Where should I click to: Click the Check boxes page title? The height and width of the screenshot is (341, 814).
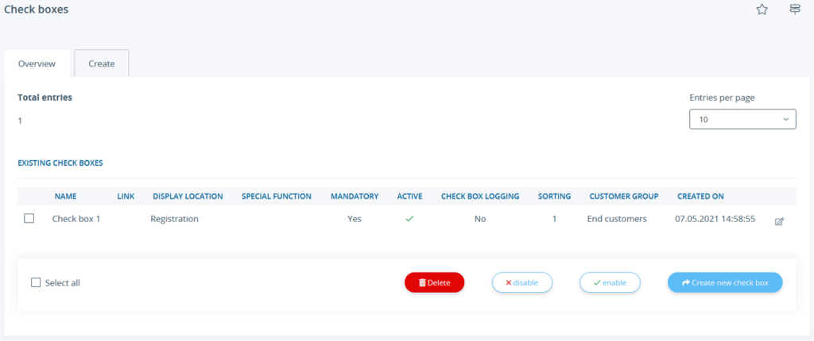point(37,10)
